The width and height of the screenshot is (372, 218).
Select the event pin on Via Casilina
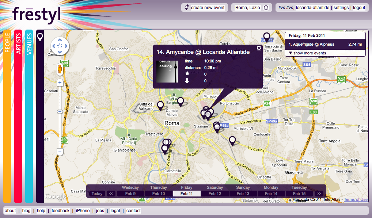[232, 141]
